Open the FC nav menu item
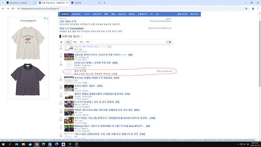The height and width of the screenshot is (147, 261). [x=152, y=14]
